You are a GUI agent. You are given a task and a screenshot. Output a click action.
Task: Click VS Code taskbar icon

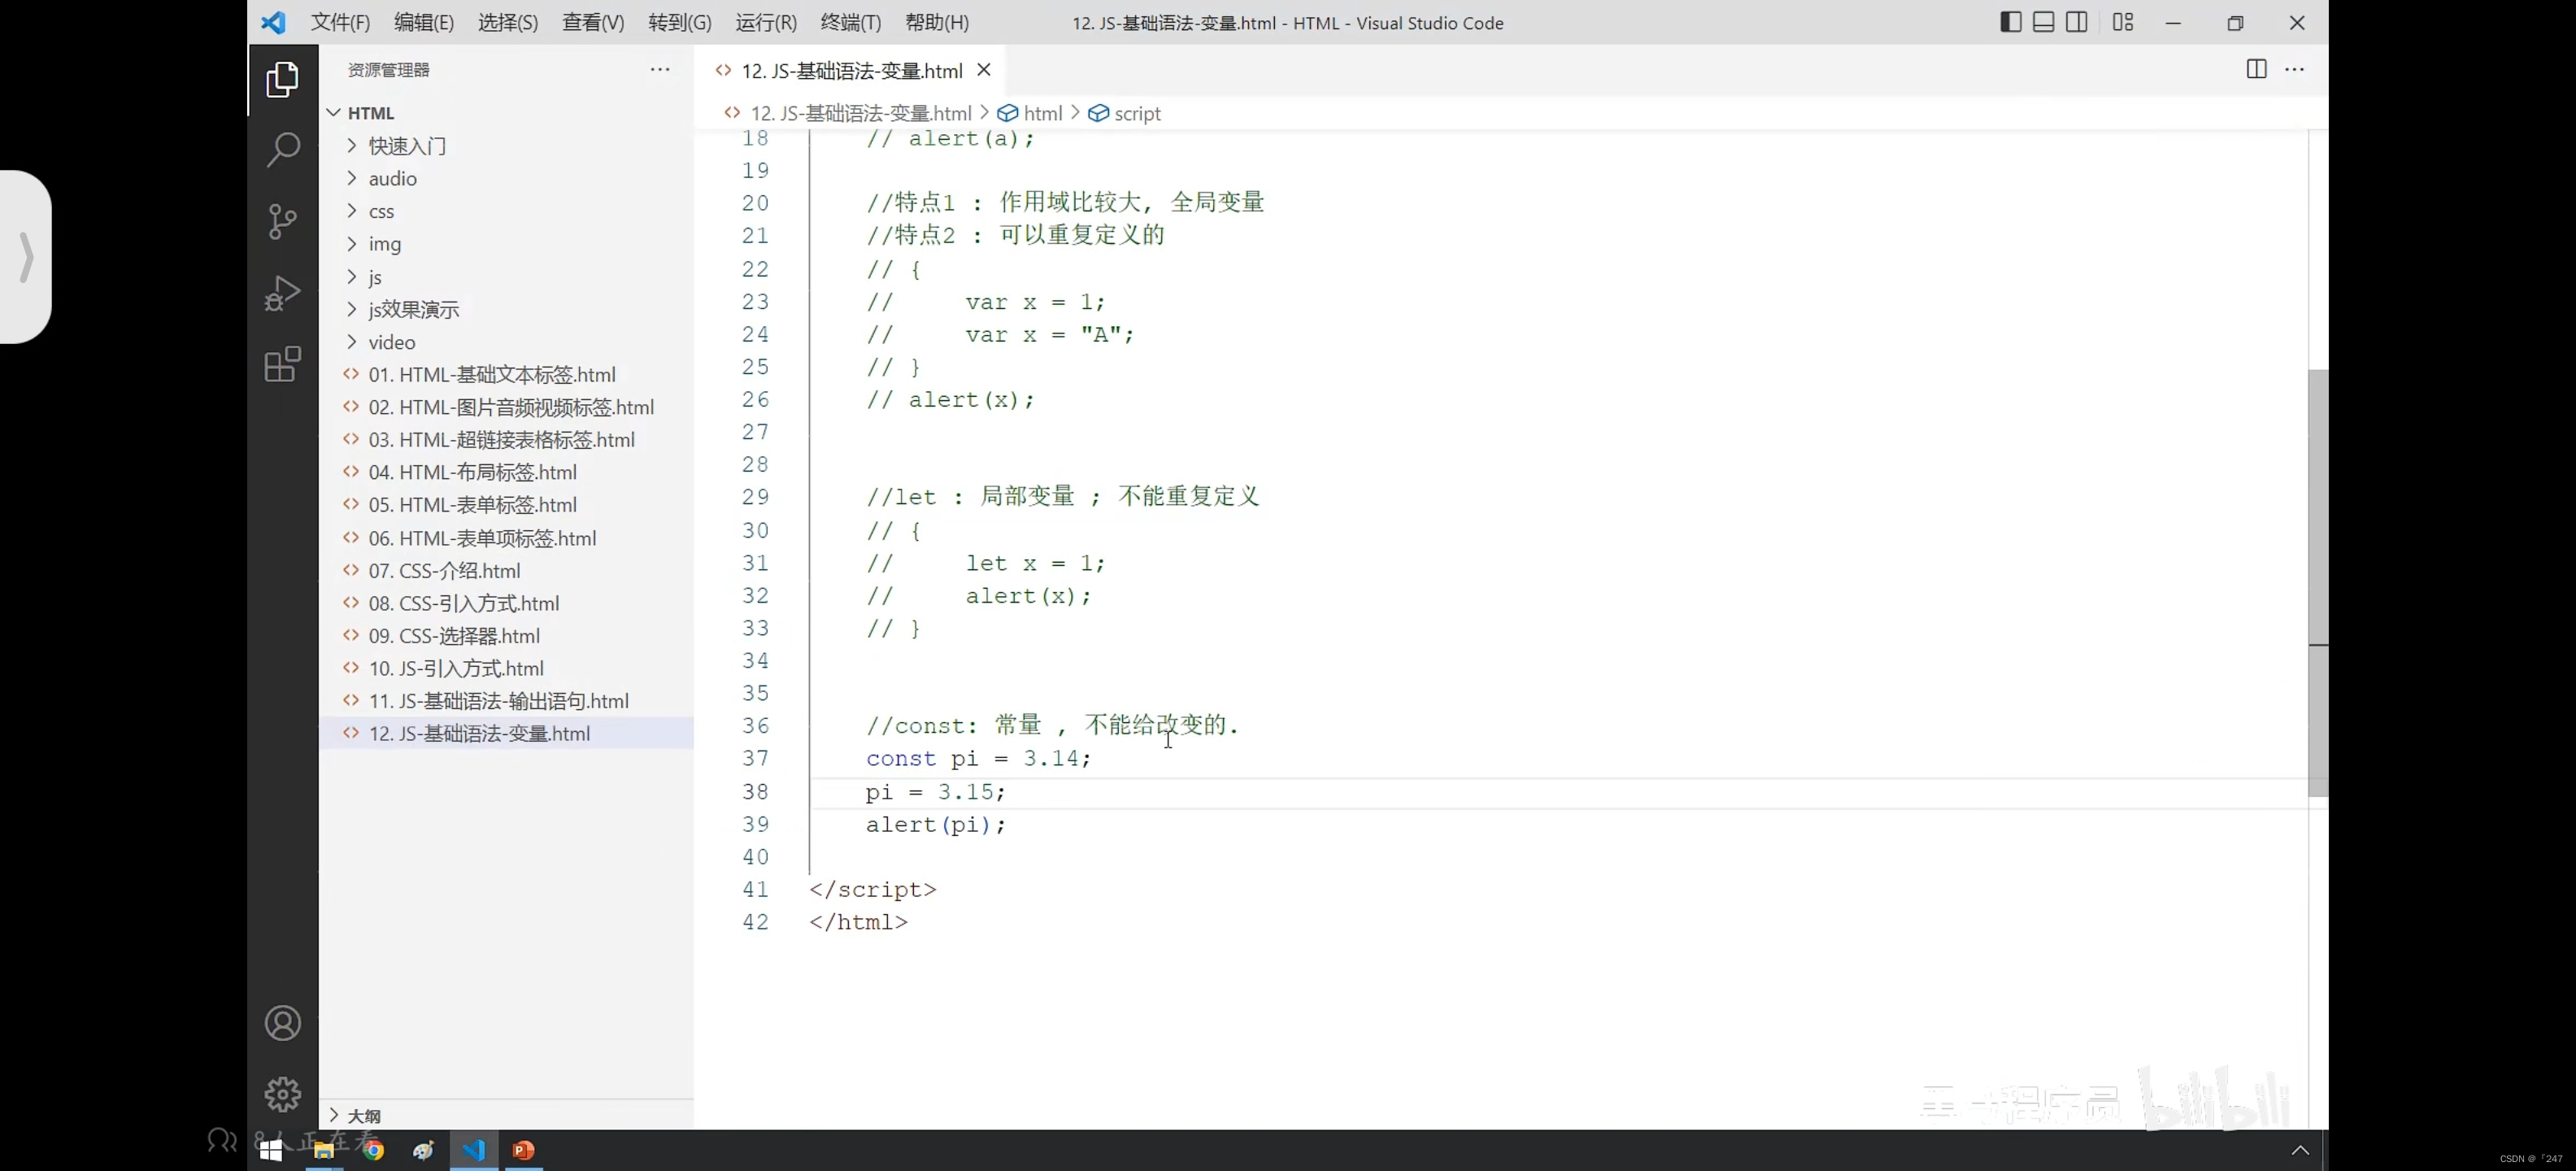click(x=474, y=1150)
